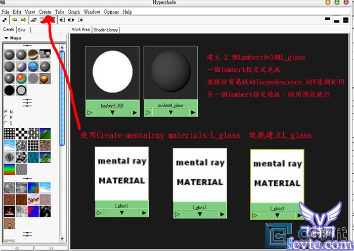This screenshot has width=354, height=251.
Task: Open the down-arrow menu on l_glass3 node
Action: [x=277, y=215]
